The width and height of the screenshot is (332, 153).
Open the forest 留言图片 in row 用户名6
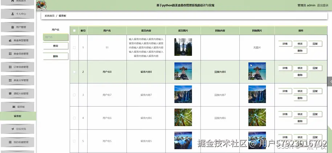tap(183, 118)
